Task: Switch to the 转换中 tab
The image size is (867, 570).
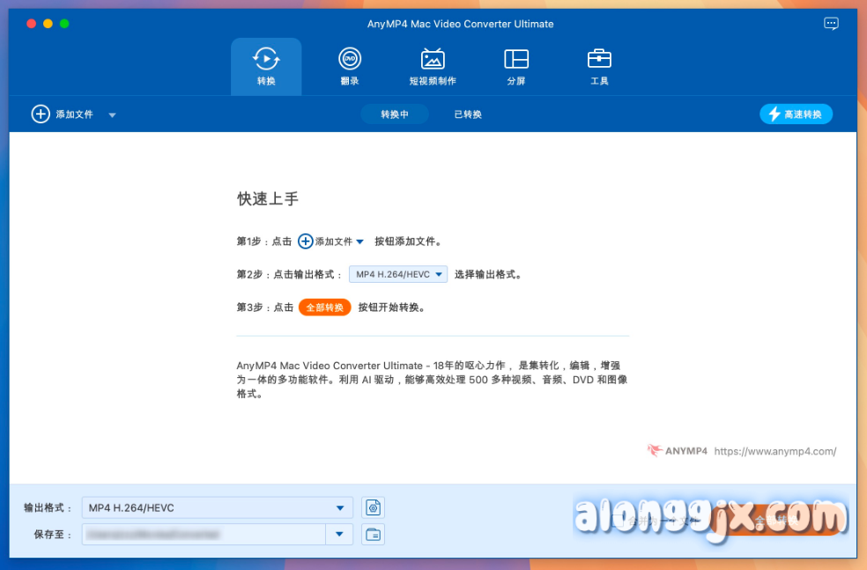Action: 394,114
